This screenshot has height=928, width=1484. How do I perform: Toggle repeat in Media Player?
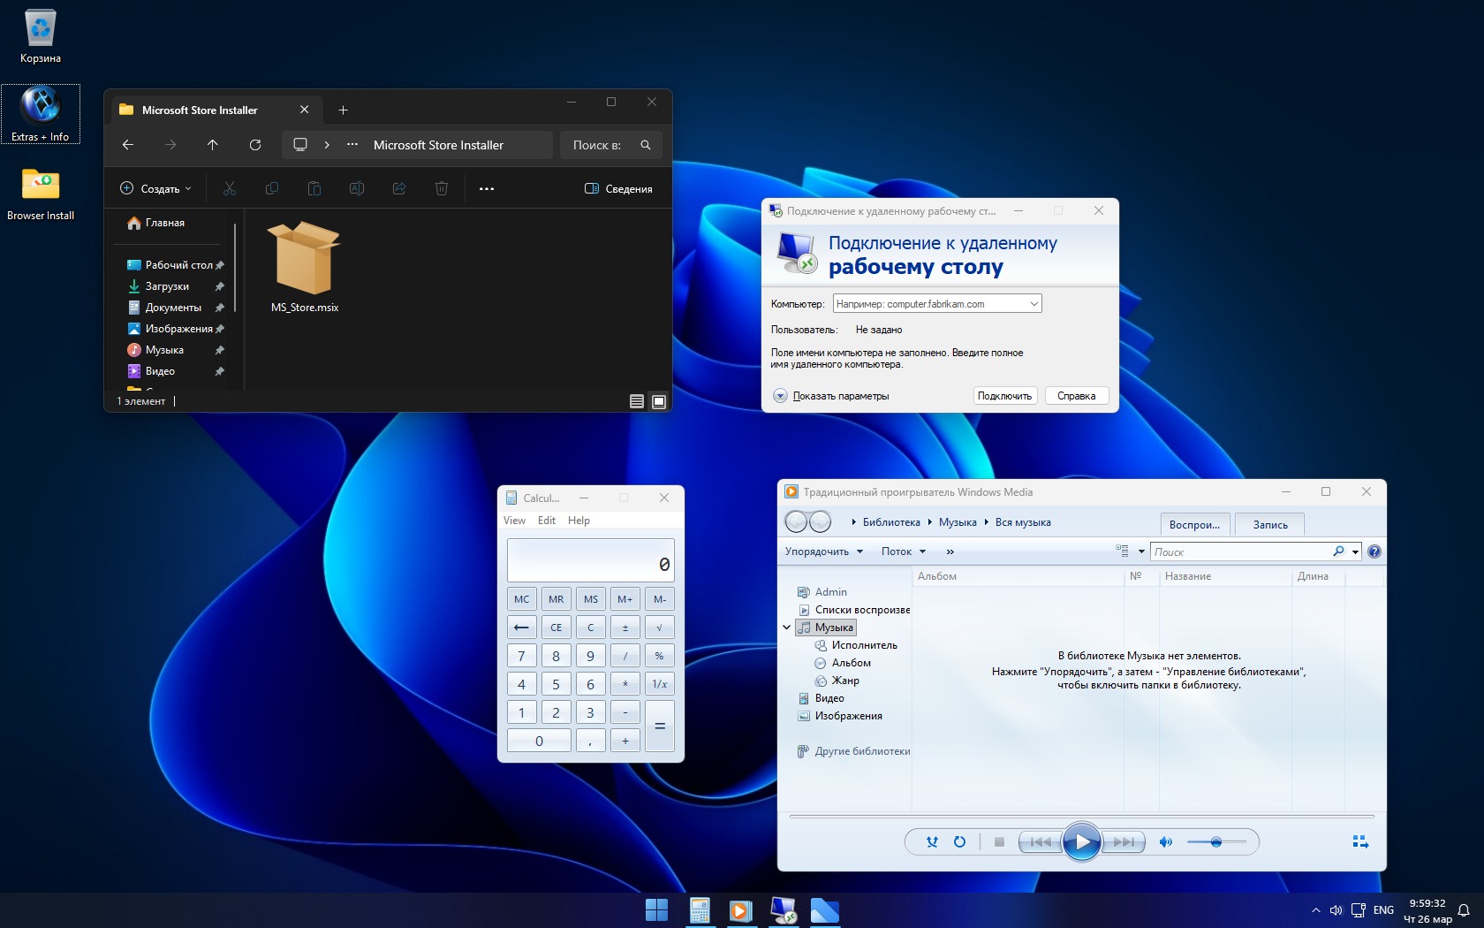point(959,842)
